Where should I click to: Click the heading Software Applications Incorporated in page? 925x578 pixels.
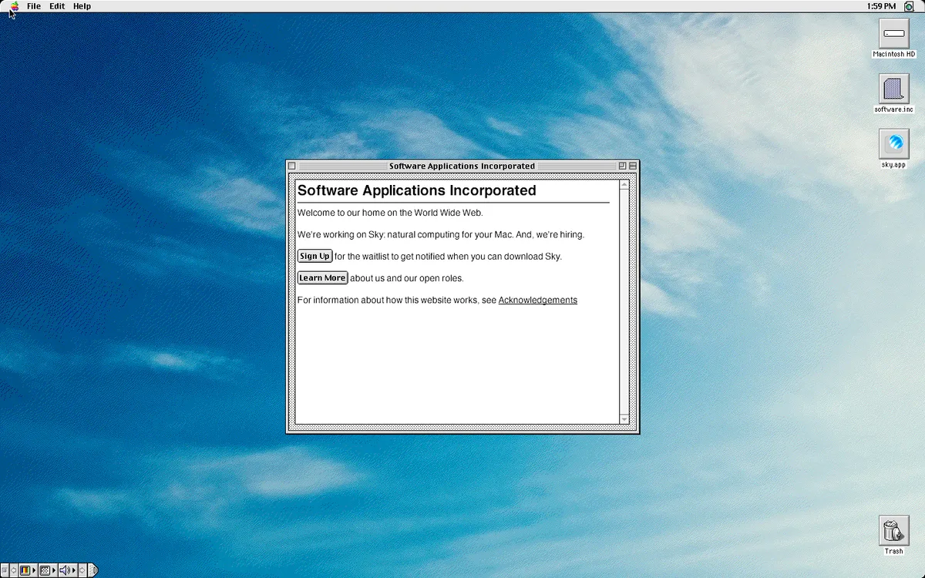pyautogui.click(x=416, y=190)
